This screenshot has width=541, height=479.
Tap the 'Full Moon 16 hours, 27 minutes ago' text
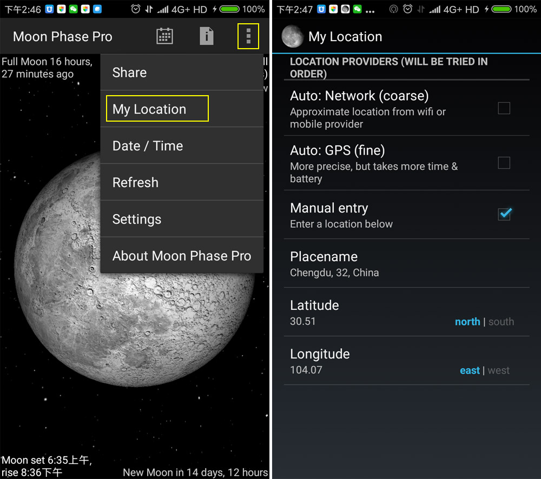coord(47,68)
